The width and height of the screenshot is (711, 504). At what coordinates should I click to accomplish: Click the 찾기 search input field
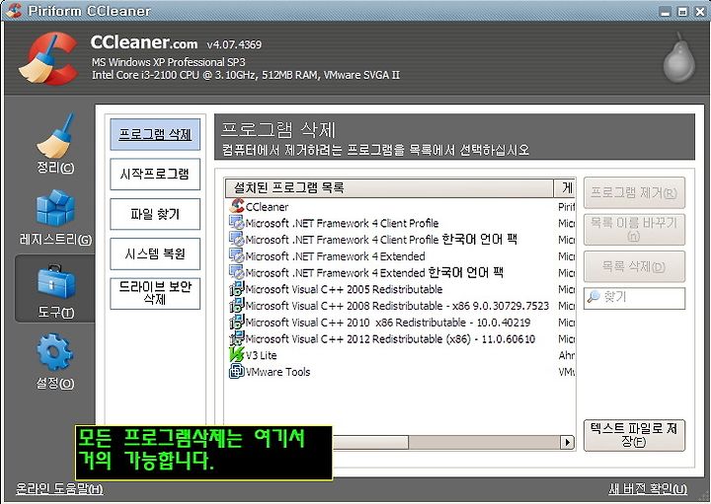point(634,298)
